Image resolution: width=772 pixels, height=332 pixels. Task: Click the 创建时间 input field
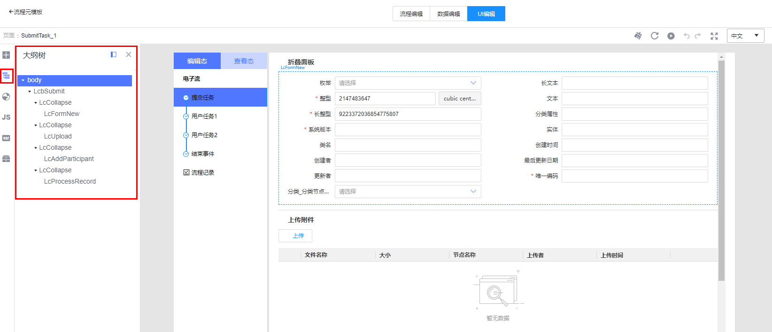click(635, 145)
